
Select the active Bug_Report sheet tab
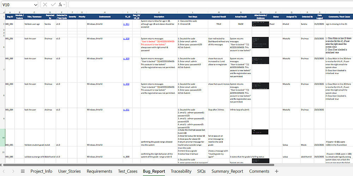[x=154, y=171]
